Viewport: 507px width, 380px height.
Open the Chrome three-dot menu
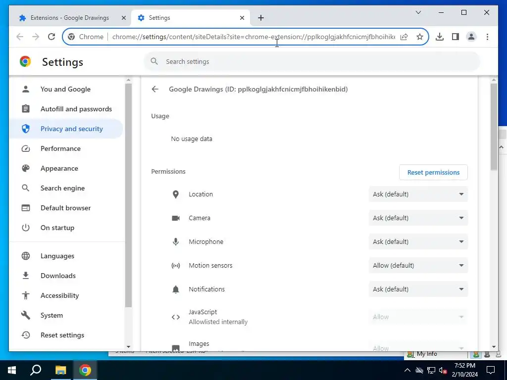(x=487, y=37)
